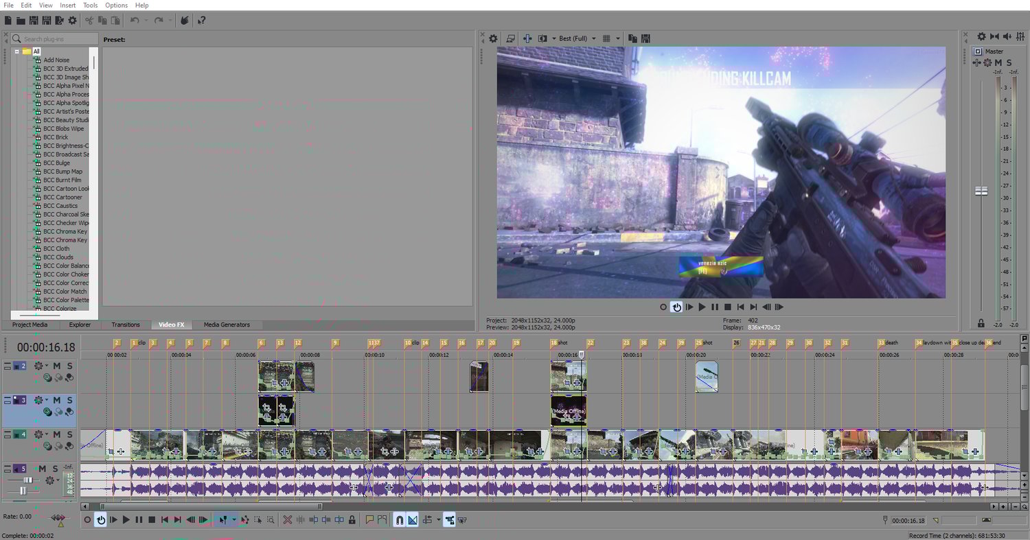Toggle Loop Playback under video preview

point(676,307)
